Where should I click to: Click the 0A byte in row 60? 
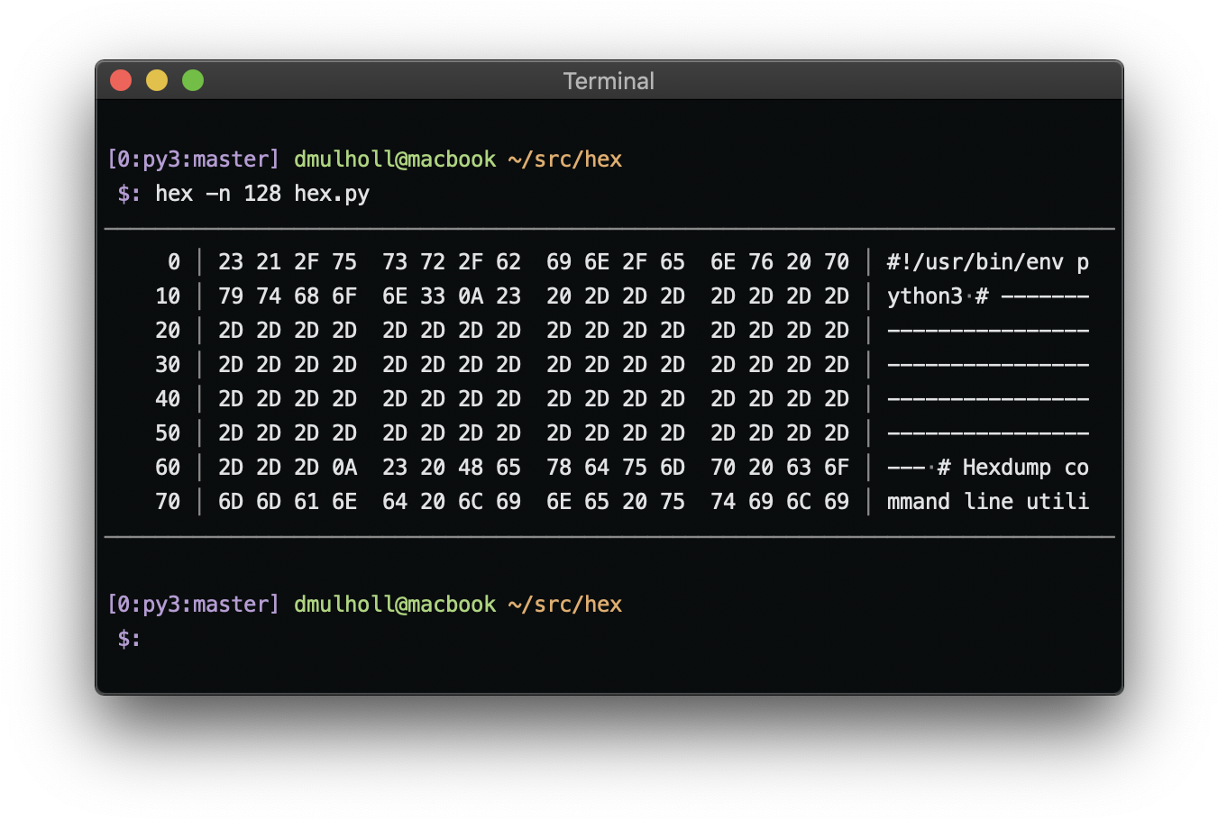[x=344, y=468]
